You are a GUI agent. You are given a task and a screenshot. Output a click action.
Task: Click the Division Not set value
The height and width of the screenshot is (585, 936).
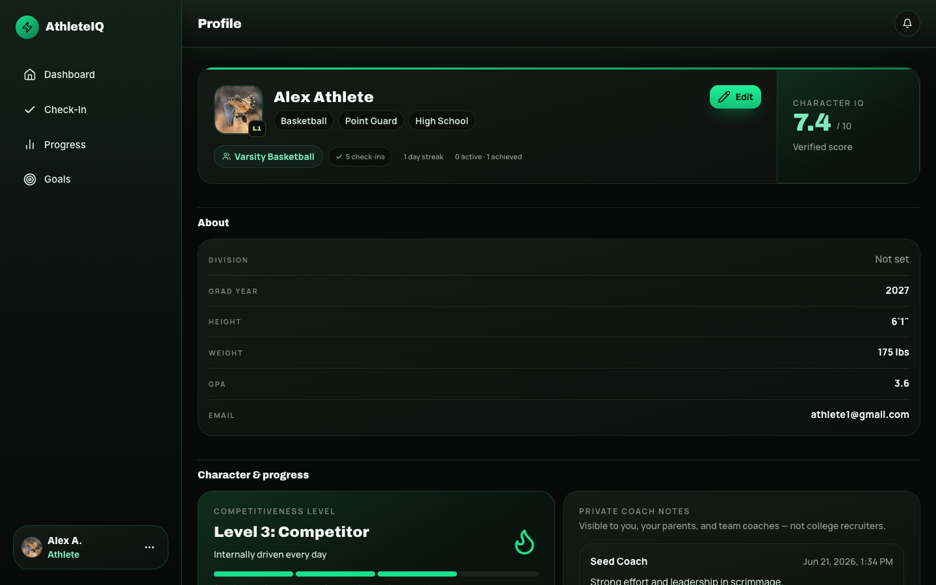point(892,259)
